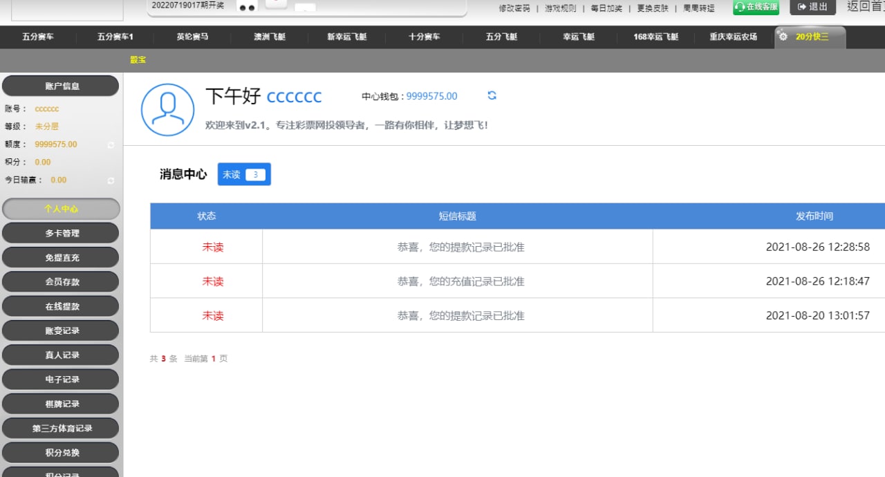Open 在线客服 headset support button

756,7
